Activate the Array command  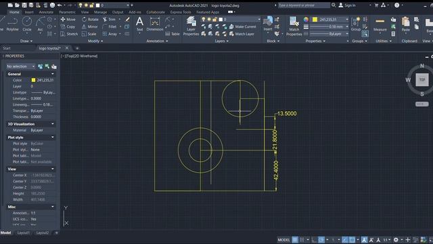pyautogui.click(x=110, y=34)
